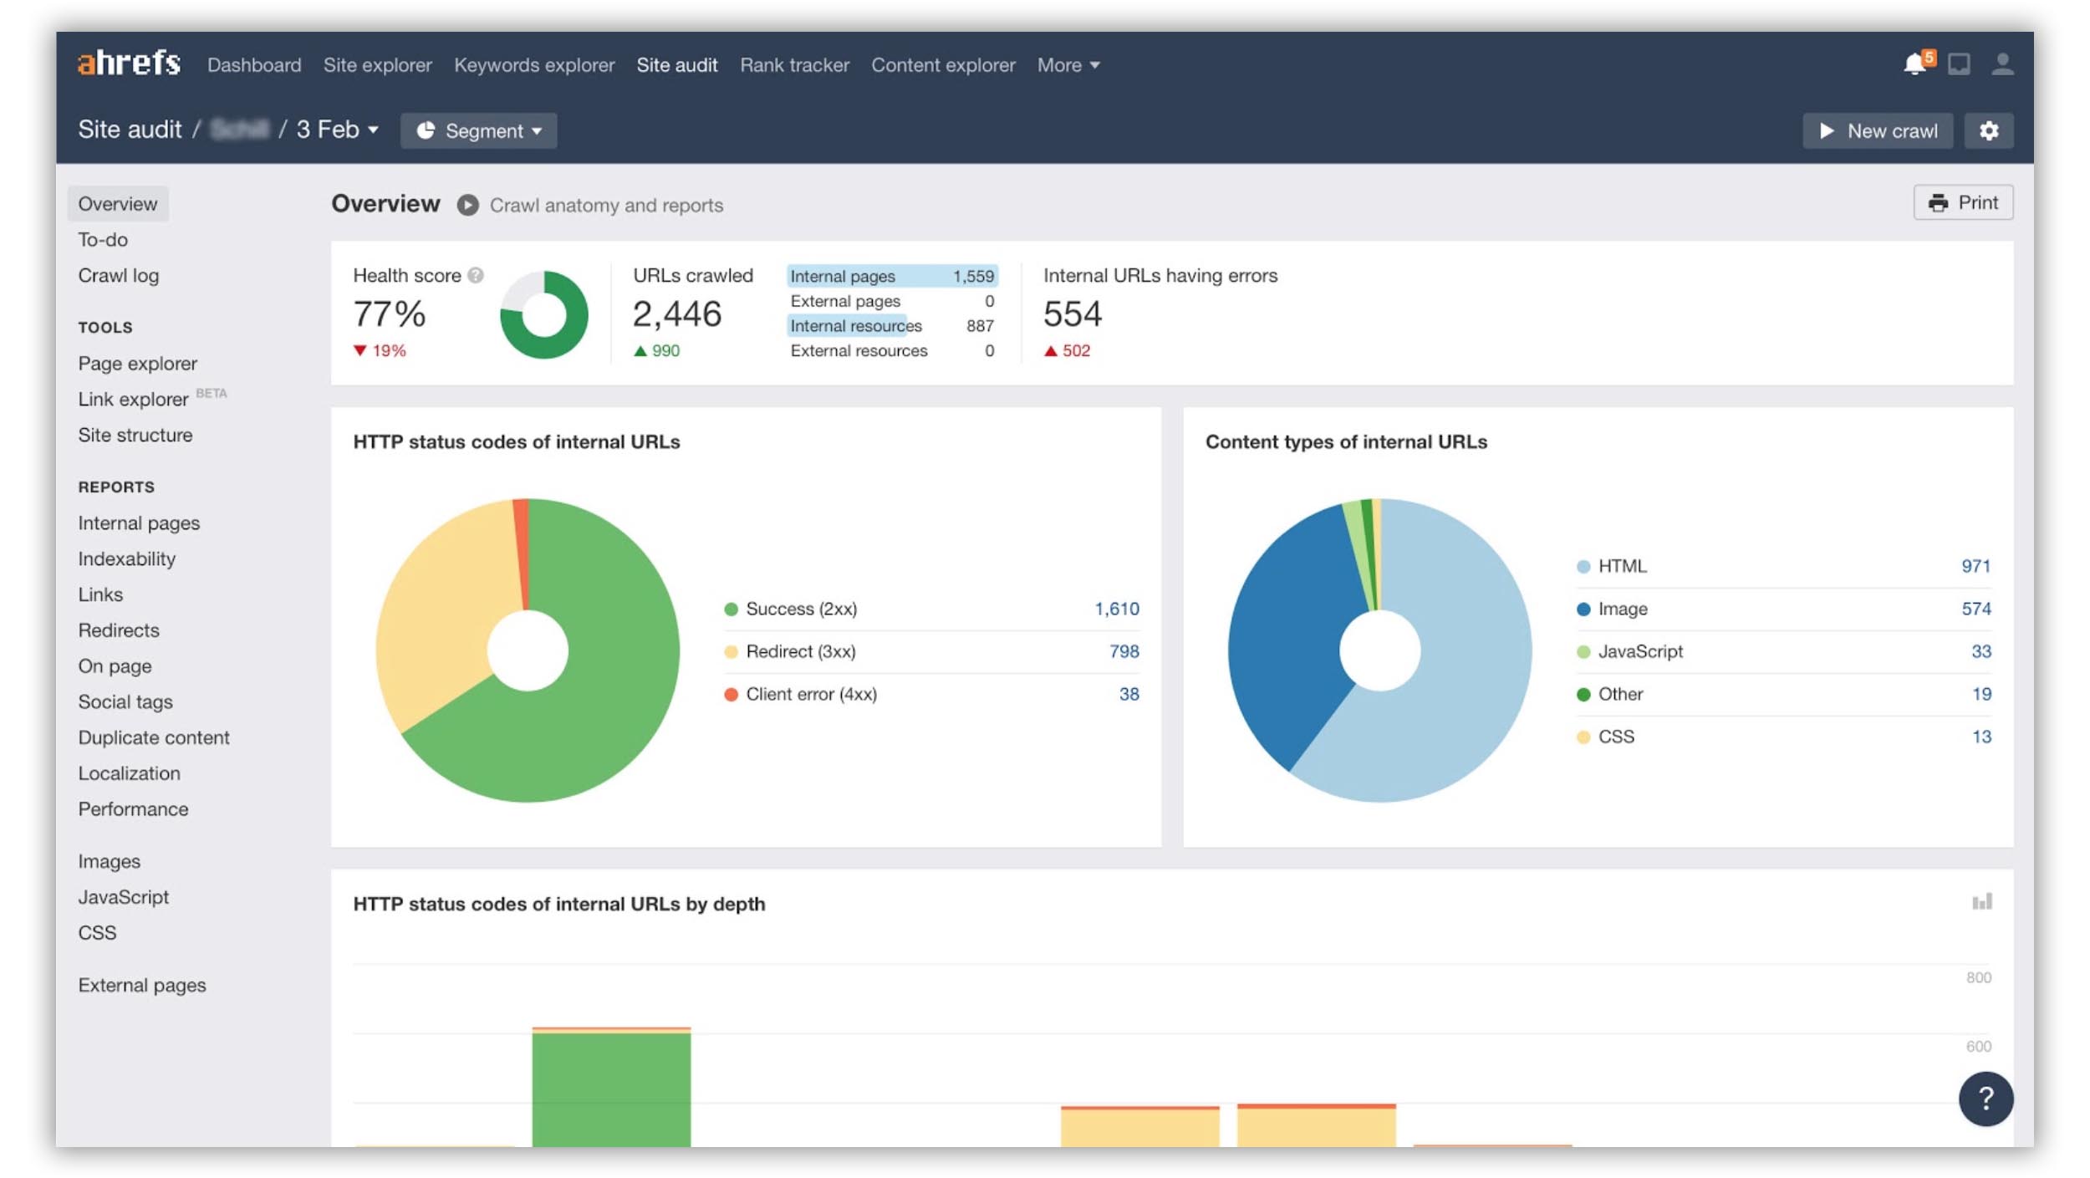Start a New crawl
The image size is (2090, 1178).
coord(1878,130)
